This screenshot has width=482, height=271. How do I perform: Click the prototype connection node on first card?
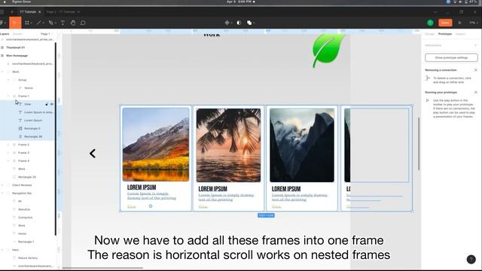pos(151,206)
